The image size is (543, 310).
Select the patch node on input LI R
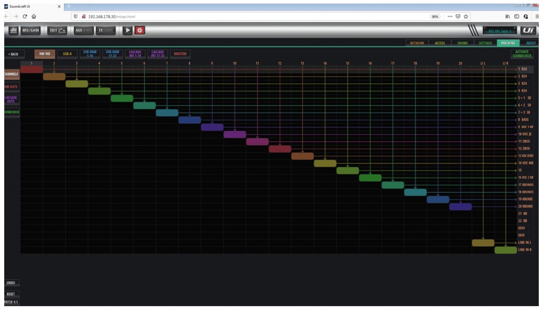[x=506, y=250]
